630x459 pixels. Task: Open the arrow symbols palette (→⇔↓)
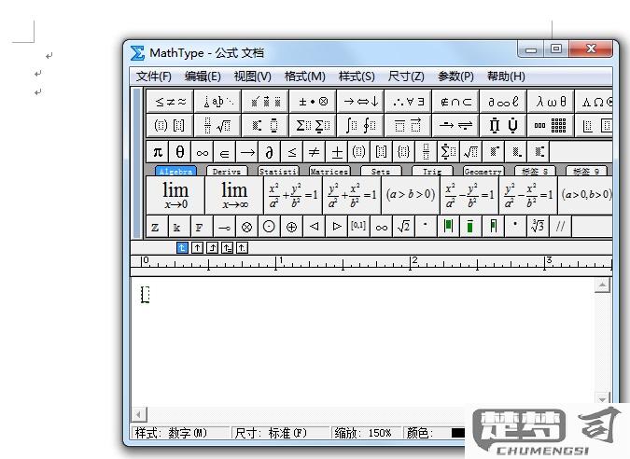[x=360, y=102]
